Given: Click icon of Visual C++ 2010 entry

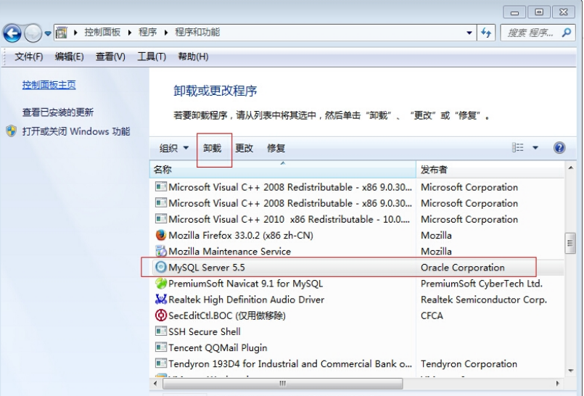Looking at the screenshot, I should pos(161,219).
